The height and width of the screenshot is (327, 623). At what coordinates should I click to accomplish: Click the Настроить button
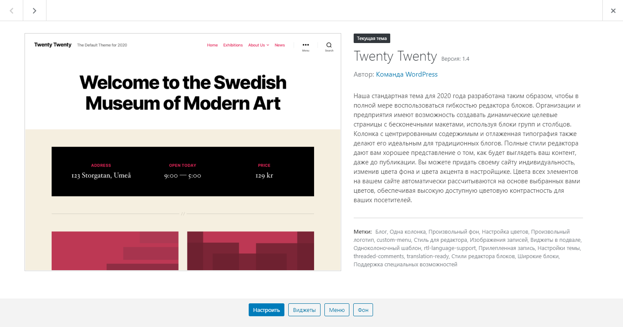tap(266, 310)
